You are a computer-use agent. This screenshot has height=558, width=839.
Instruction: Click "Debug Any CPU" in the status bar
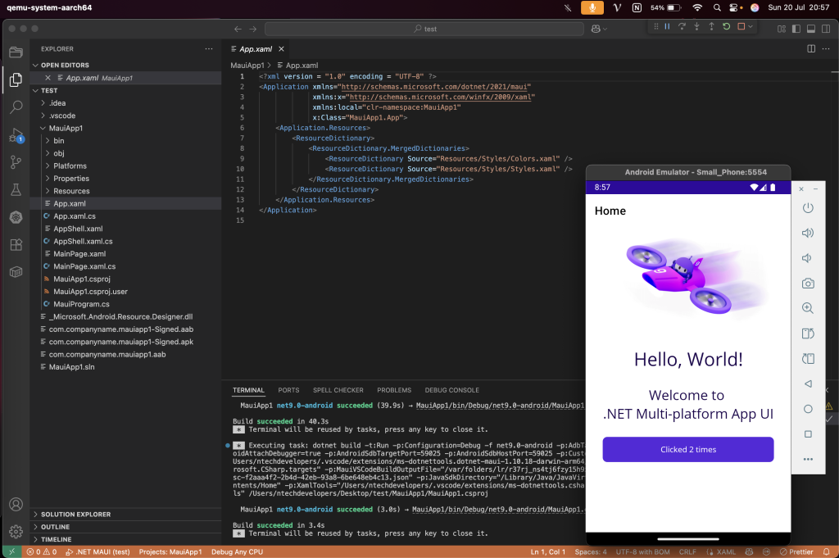pyautogui.click(x=237, y=551)
